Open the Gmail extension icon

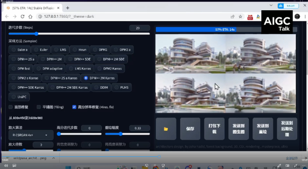click(250, 17)
